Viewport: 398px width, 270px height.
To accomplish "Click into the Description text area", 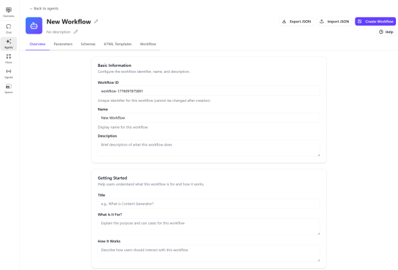I will coord(209,148).
